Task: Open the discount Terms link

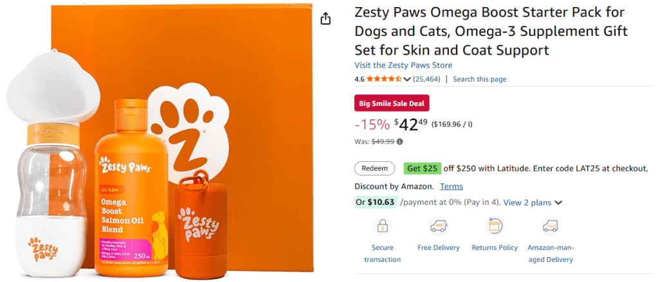Action: [451, 186]
